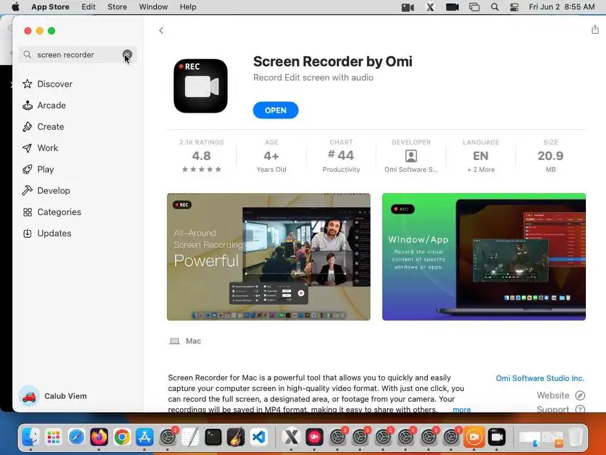
Task: Open the Edit menu
Action: tap(89, 7)
